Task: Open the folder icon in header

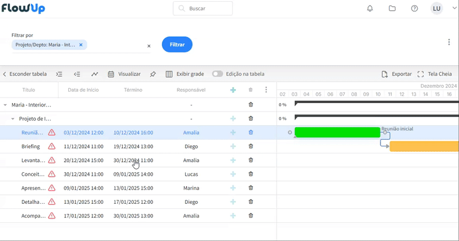Action: (392, 9)
